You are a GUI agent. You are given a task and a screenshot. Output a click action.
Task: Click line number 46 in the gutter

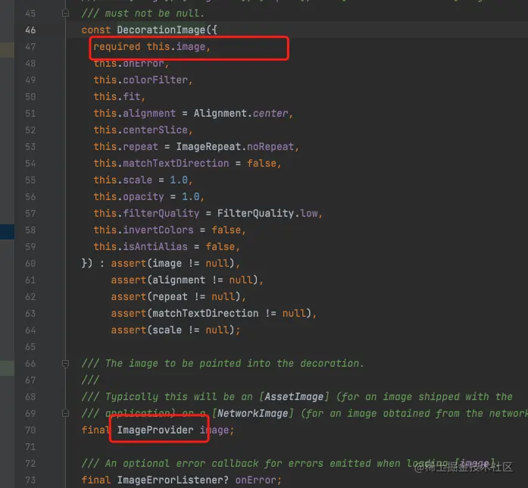tap(30, 30)
